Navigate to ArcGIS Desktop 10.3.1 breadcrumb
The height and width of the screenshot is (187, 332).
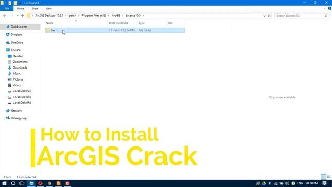[x=49, y=16]
